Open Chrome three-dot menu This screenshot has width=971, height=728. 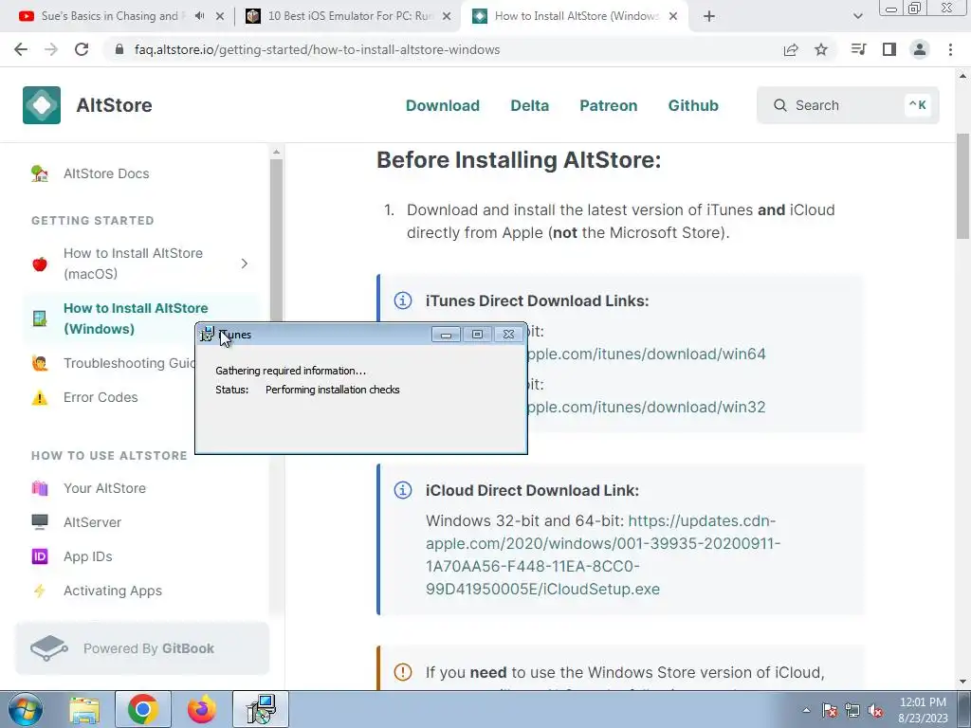click(950, 49)
